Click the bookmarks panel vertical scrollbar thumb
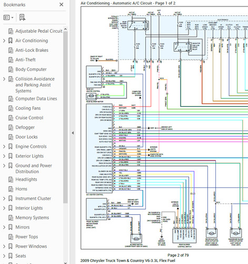The height and width of the screenshot is (264, 248). pos(65,118)
